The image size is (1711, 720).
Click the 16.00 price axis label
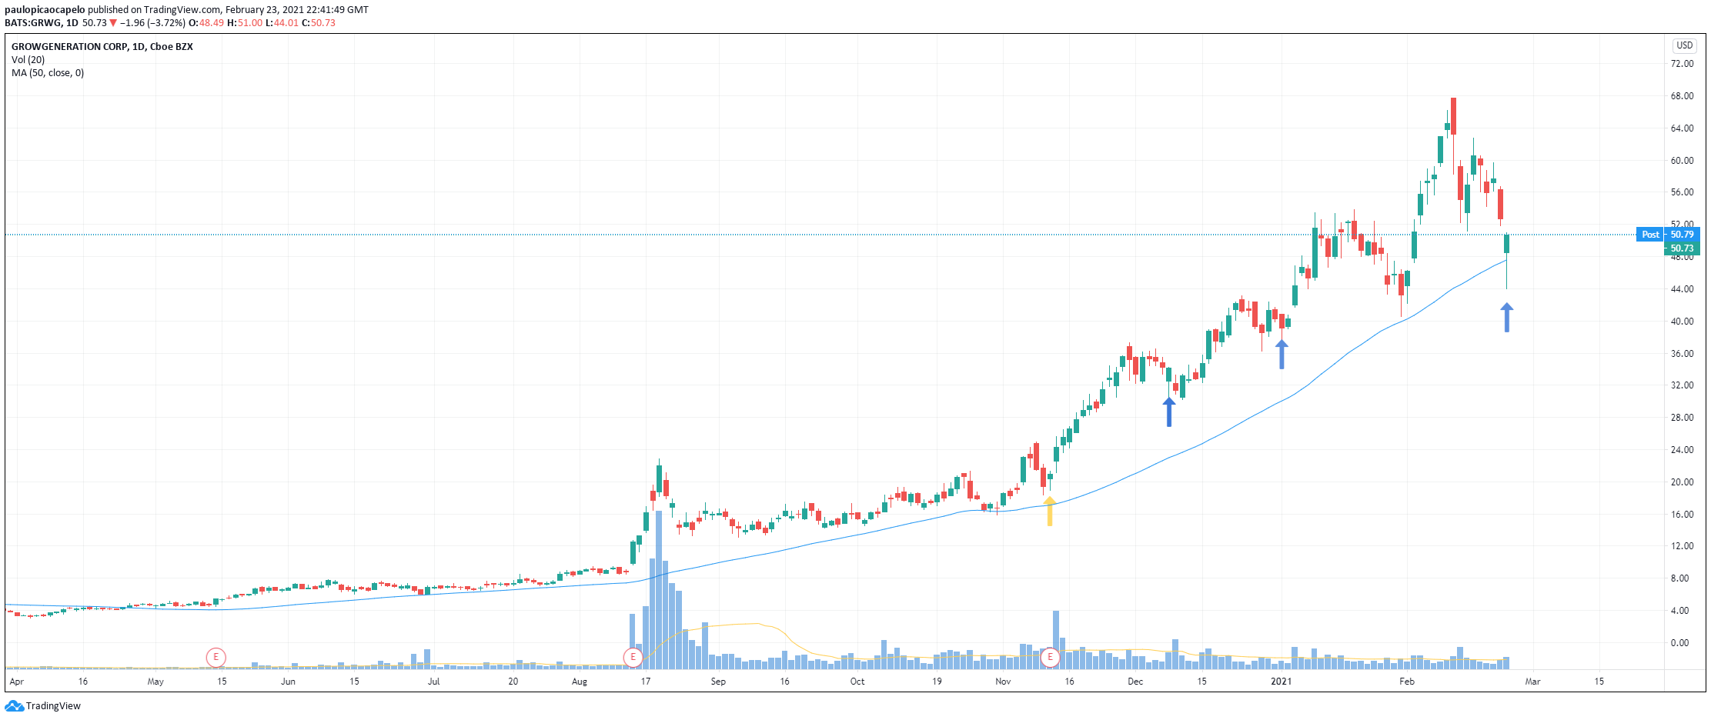1682,515
